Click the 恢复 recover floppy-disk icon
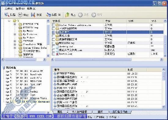The height and width of the screenshot is (120, 168). [x=33, y=15]
